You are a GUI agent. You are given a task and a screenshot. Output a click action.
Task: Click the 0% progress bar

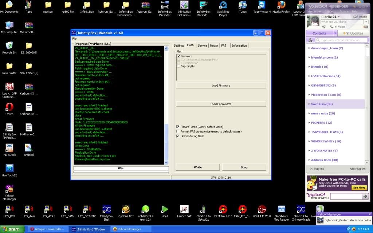pyautogui.click(x=121, y=168)
